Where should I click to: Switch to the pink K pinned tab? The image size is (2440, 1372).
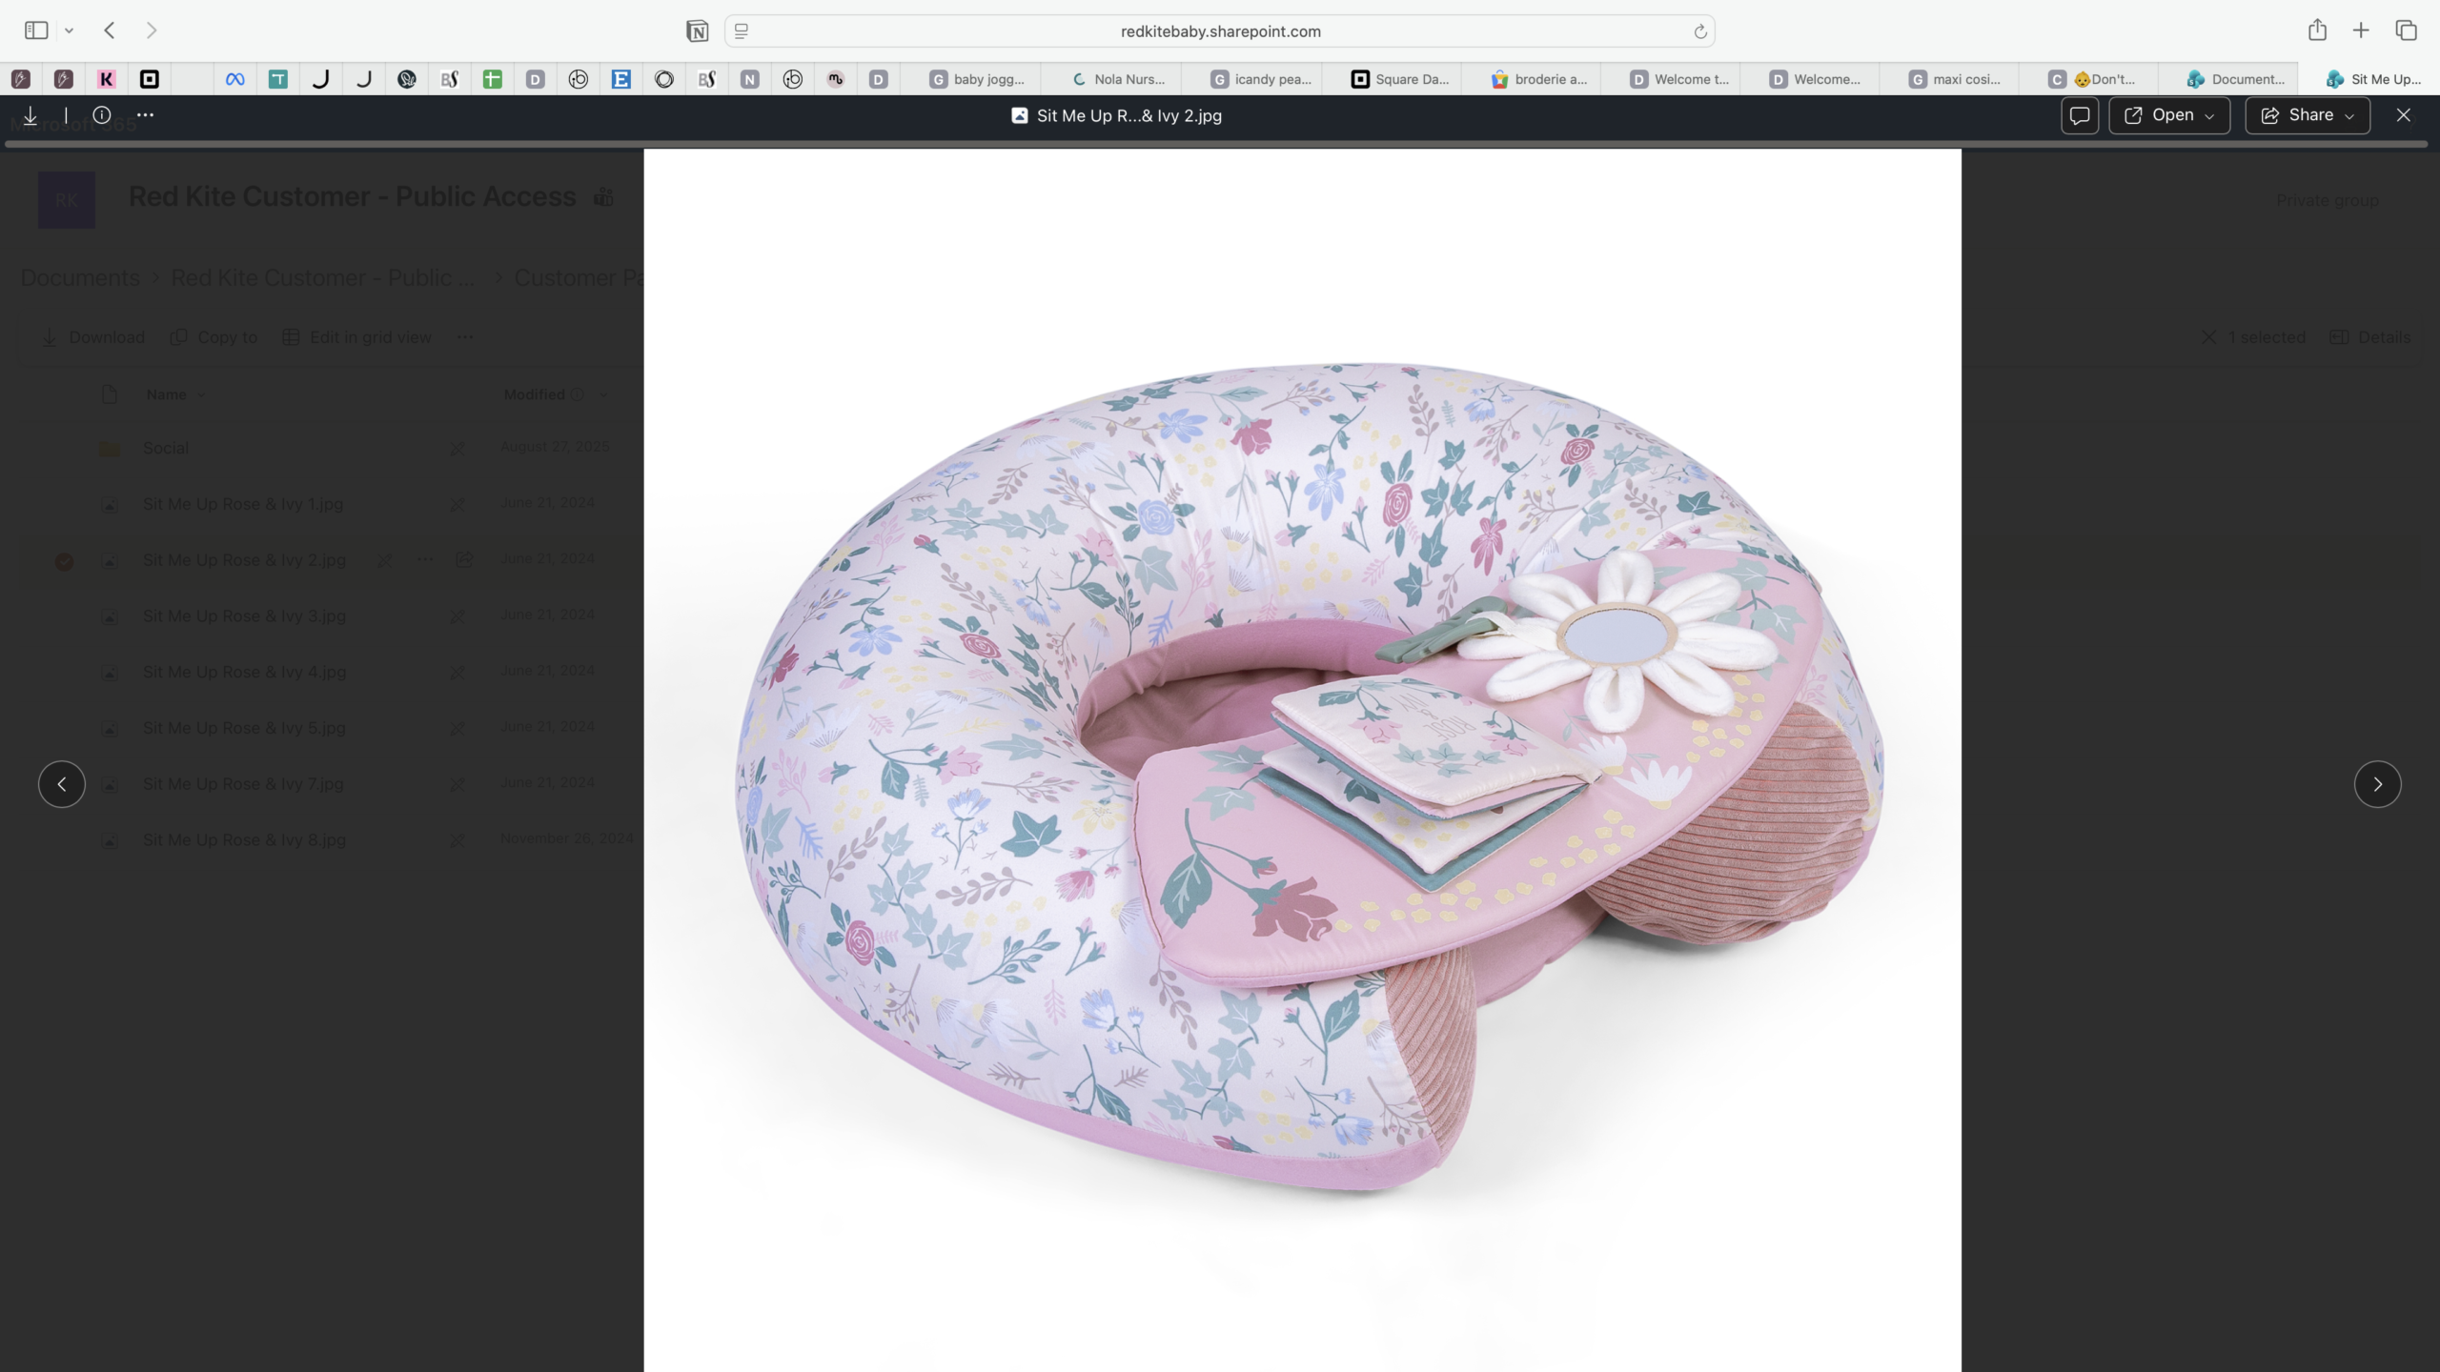tap(107, 79)
